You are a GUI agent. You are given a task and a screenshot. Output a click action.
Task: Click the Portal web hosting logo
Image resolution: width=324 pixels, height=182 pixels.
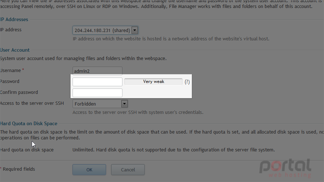click(x=285, y=168)
